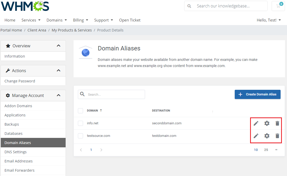Click the Manage Account gear icon
This screenshot has height=176, width=287.
8,95
